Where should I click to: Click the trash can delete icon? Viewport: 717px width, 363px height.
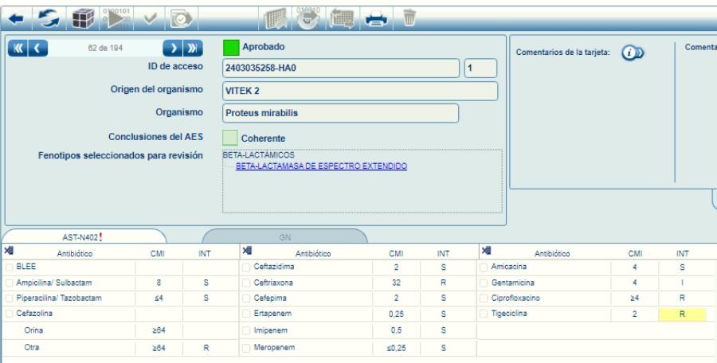409,17
